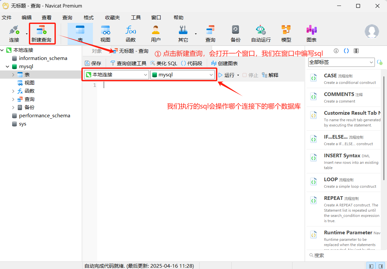387x269 pixels.
Task: Collapse the 本地连接 tree node
Action: (x=2, y=50)
